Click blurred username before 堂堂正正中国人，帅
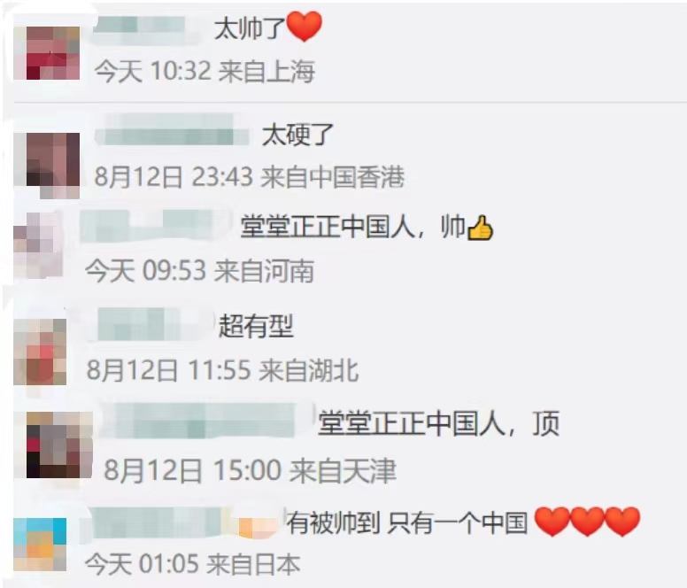 pos(153,227)
